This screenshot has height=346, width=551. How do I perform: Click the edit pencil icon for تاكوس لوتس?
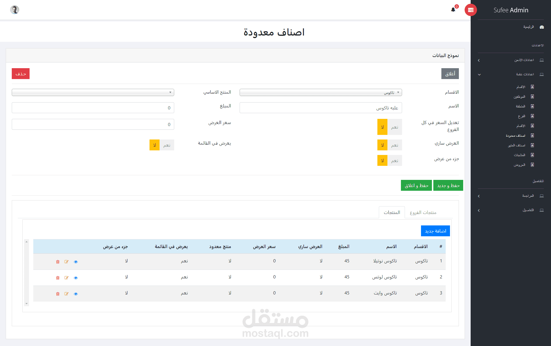(67, 278)
